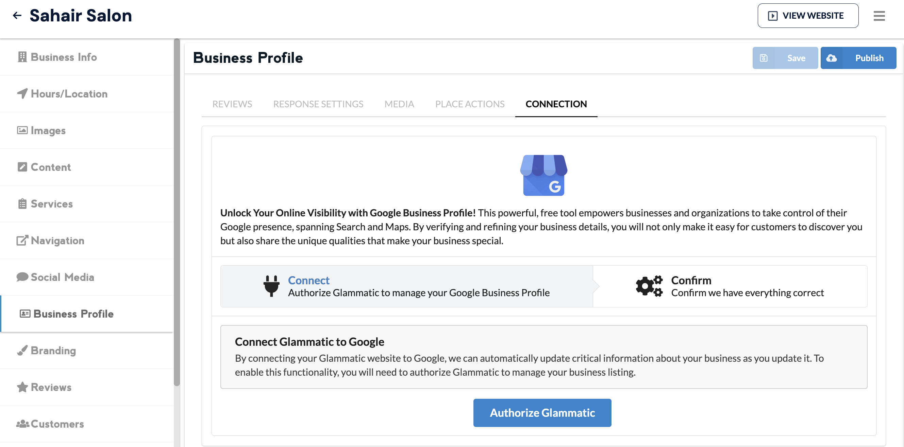The height and width of the screenshot is (447, 904).
Task: Click the blue Connect step link
Action: (308, 280)
